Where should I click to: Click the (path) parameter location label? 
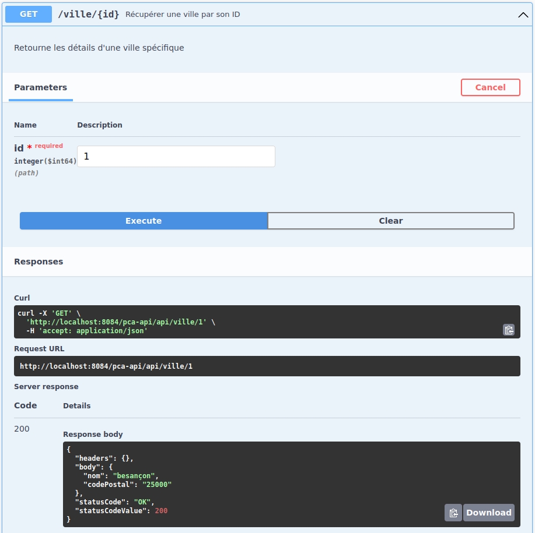[x=26, y=173]
